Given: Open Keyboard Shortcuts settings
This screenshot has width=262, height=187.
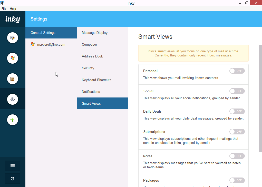Looking at the screenshot, I should pos(102,80).
